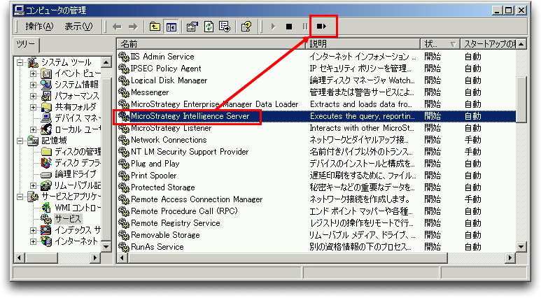Click the Start Service play button
The height and width of the screenshot is (298, 541).
click(273, 27)
